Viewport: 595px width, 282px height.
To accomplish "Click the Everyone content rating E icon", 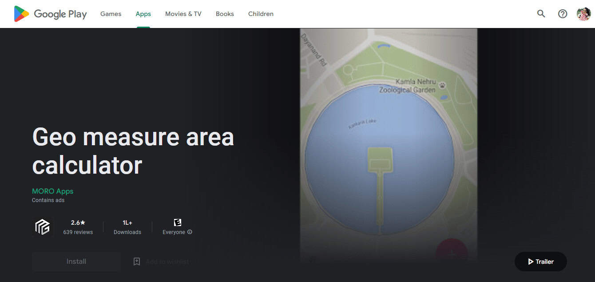I will 178,222.
